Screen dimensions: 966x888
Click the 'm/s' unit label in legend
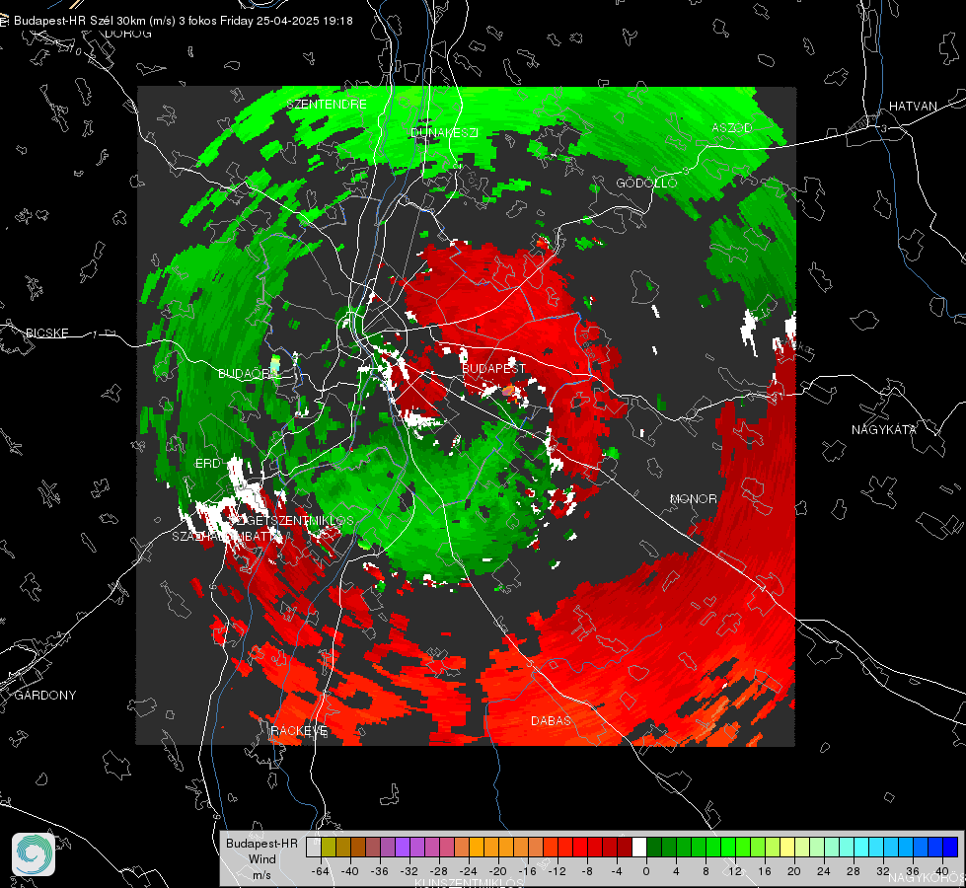(x=261, y=875)
